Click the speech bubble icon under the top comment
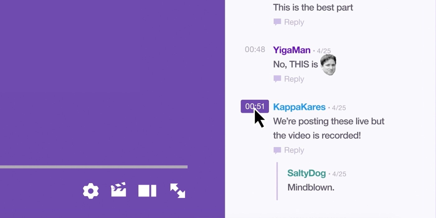Screen dimensions: 436x218 277,22
